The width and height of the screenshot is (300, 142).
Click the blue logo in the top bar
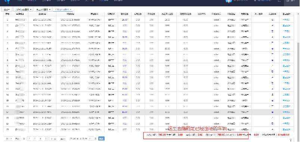click(7, 1)
